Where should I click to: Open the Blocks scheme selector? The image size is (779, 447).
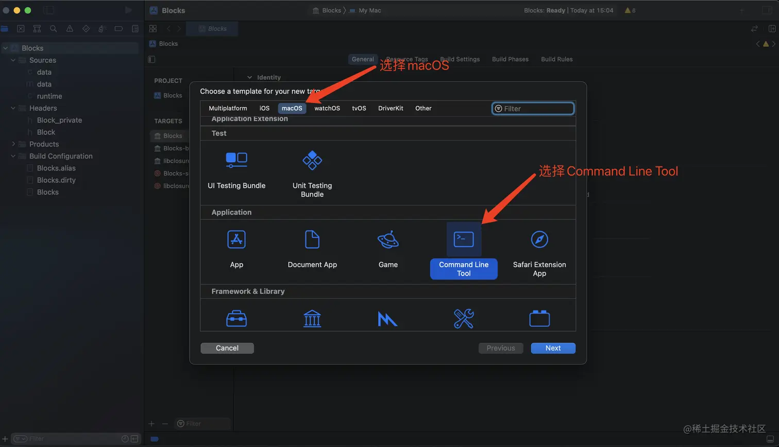(327, 10)
